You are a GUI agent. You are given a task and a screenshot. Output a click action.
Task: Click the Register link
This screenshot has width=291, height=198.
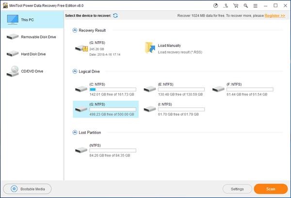click(275, 16)
